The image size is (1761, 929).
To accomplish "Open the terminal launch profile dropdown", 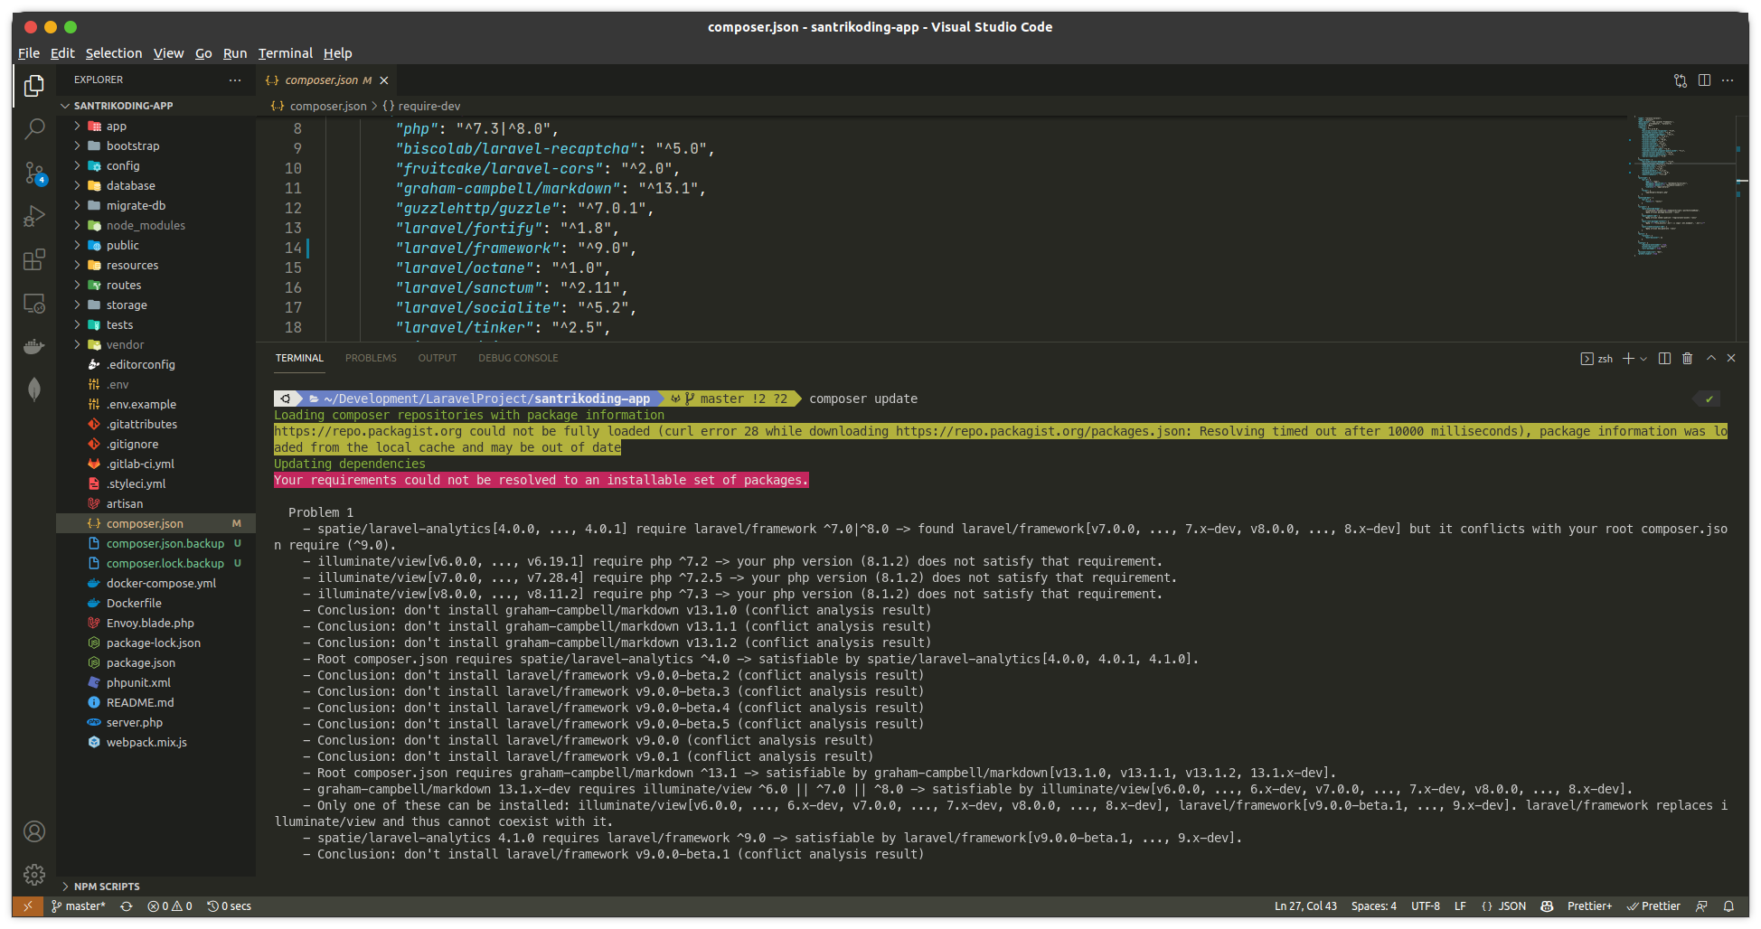I will 1643,359.
